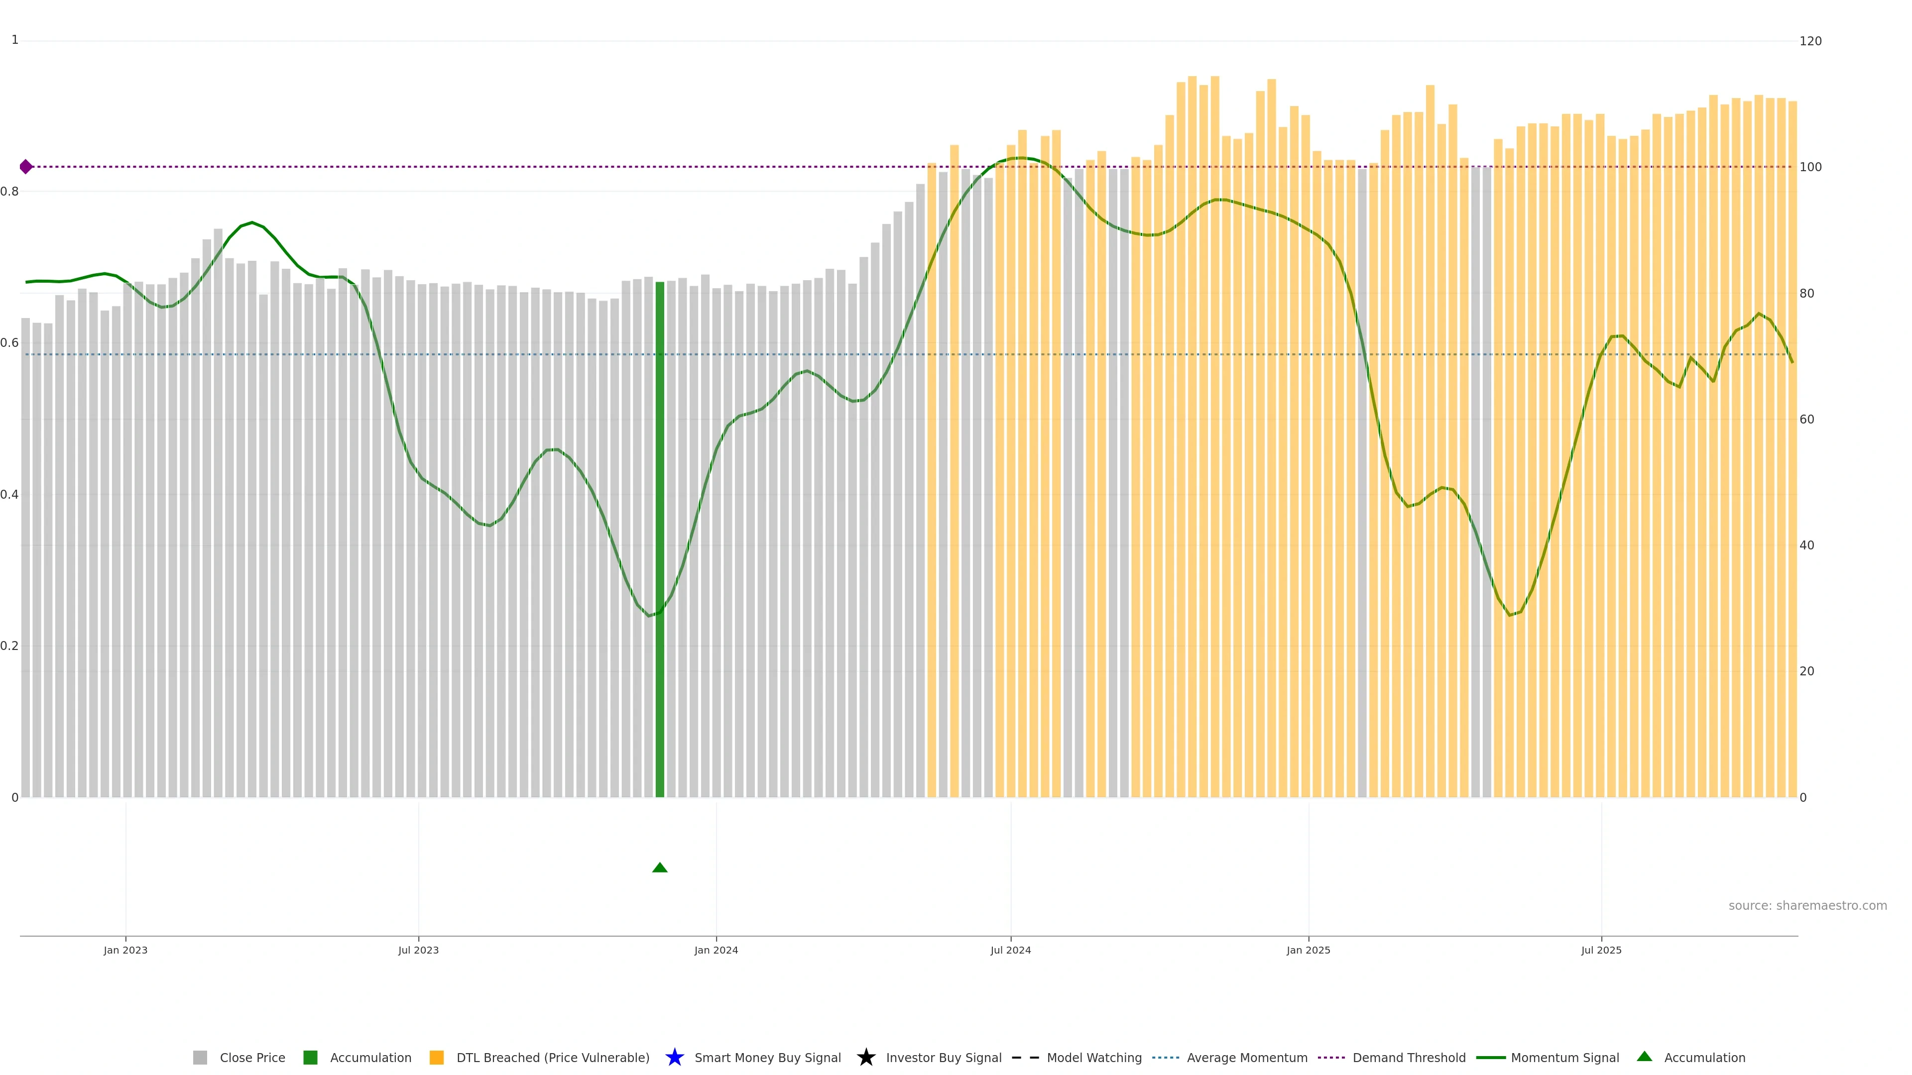The width and height of the screenshot is (1912, 1075).
Task: Click the purple Demand Threshold legend line
Action: click(1331, 1057)
